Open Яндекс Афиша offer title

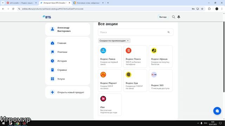click(x=159, y=59)
